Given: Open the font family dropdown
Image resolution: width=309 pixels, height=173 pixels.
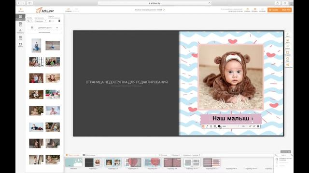Looking at the screenshot, I should (x=231, y=126).
